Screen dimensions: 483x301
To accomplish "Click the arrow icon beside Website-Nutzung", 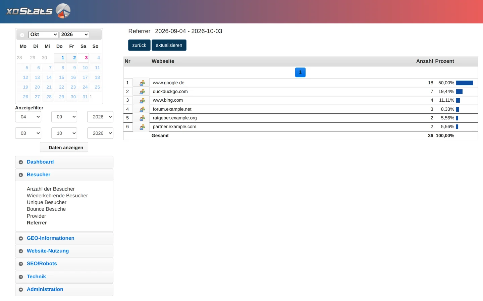I will coord(21,251).
